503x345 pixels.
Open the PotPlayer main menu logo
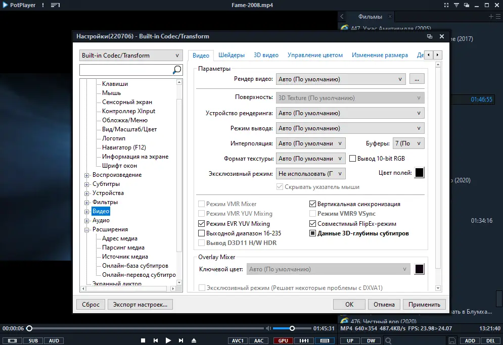coord(5,5)
